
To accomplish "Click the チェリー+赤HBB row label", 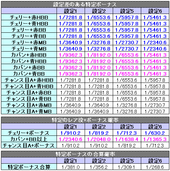I will 29,17.
